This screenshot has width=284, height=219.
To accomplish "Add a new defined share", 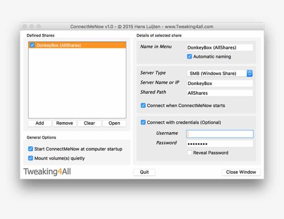I will (x=39, y=123).
